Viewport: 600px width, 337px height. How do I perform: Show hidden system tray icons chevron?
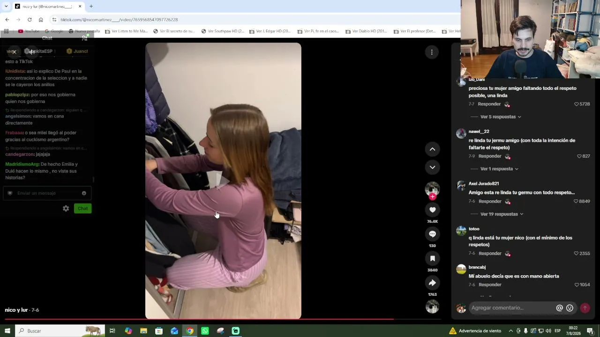511,331
